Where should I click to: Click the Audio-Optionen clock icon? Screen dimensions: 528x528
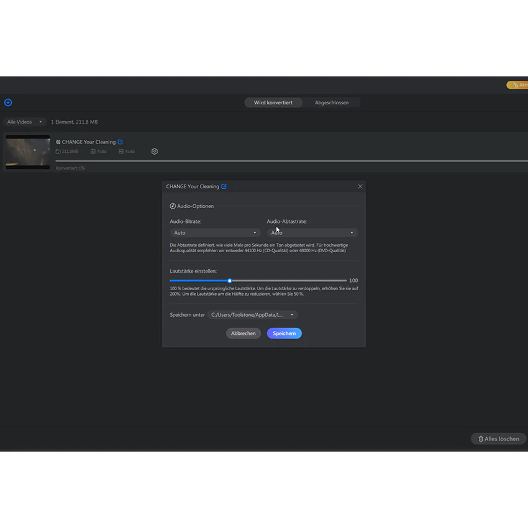[173, 206]
